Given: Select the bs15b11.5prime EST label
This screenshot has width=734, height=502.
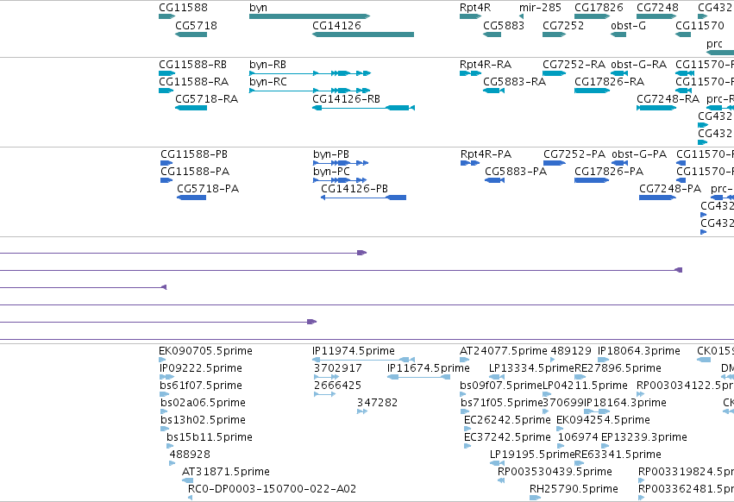Looking at the screenshot, I should click(x=210, y=437).
